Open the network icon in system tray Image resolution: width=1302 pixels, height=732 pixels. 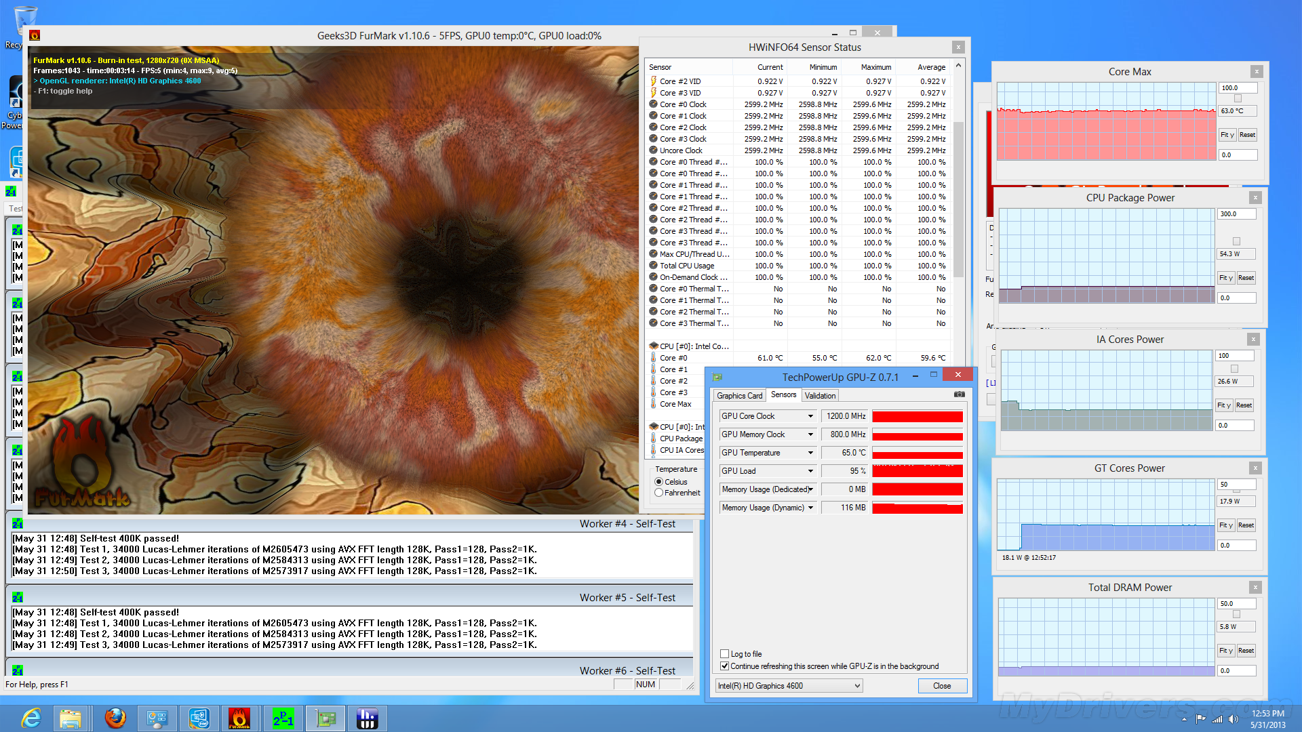click(1217, 719)
